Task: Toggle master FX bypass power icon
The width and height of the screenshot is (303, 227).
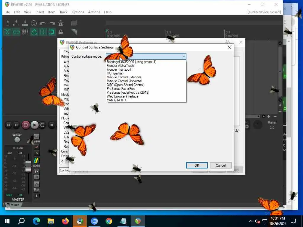Action: (x=37, y=177)
